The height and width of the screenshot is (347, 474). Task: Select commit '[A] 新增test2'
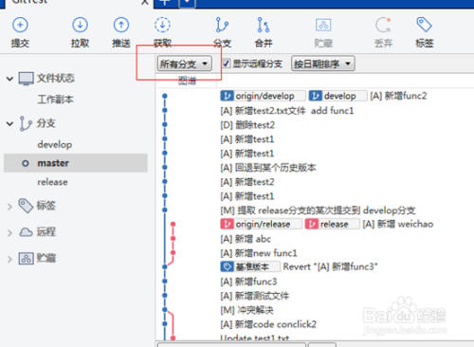coord(247,182)
